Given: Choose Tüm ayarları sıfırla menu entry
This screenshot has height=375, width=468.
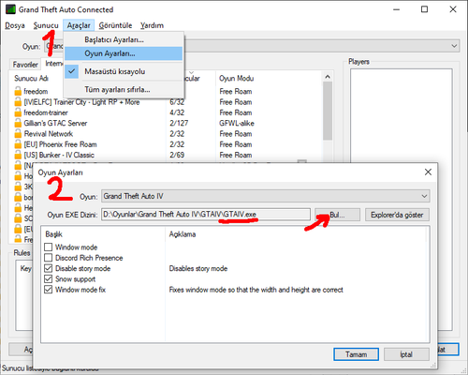Looking at the screenshot, I should [x=124, y=89].
